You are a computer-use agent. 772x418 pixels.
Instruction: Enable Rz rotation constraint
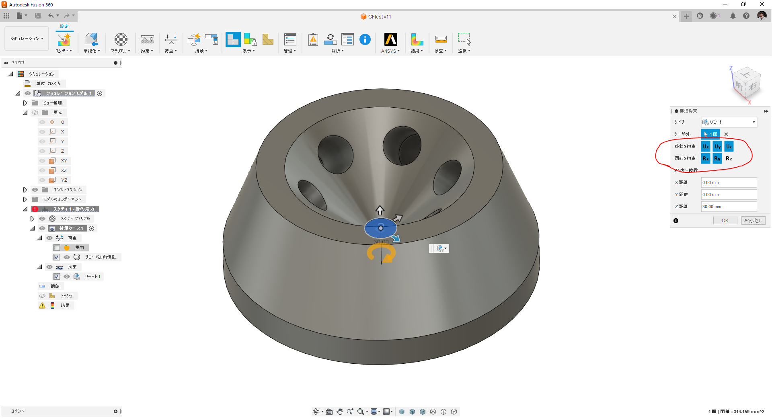729,158
